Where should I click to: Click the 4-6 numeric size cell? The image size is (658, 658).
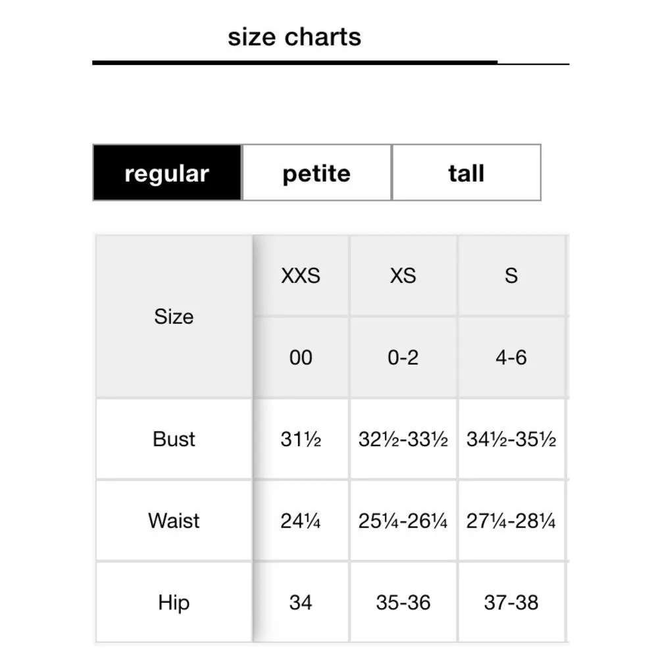pyautogui.click(x=511, y=357)
